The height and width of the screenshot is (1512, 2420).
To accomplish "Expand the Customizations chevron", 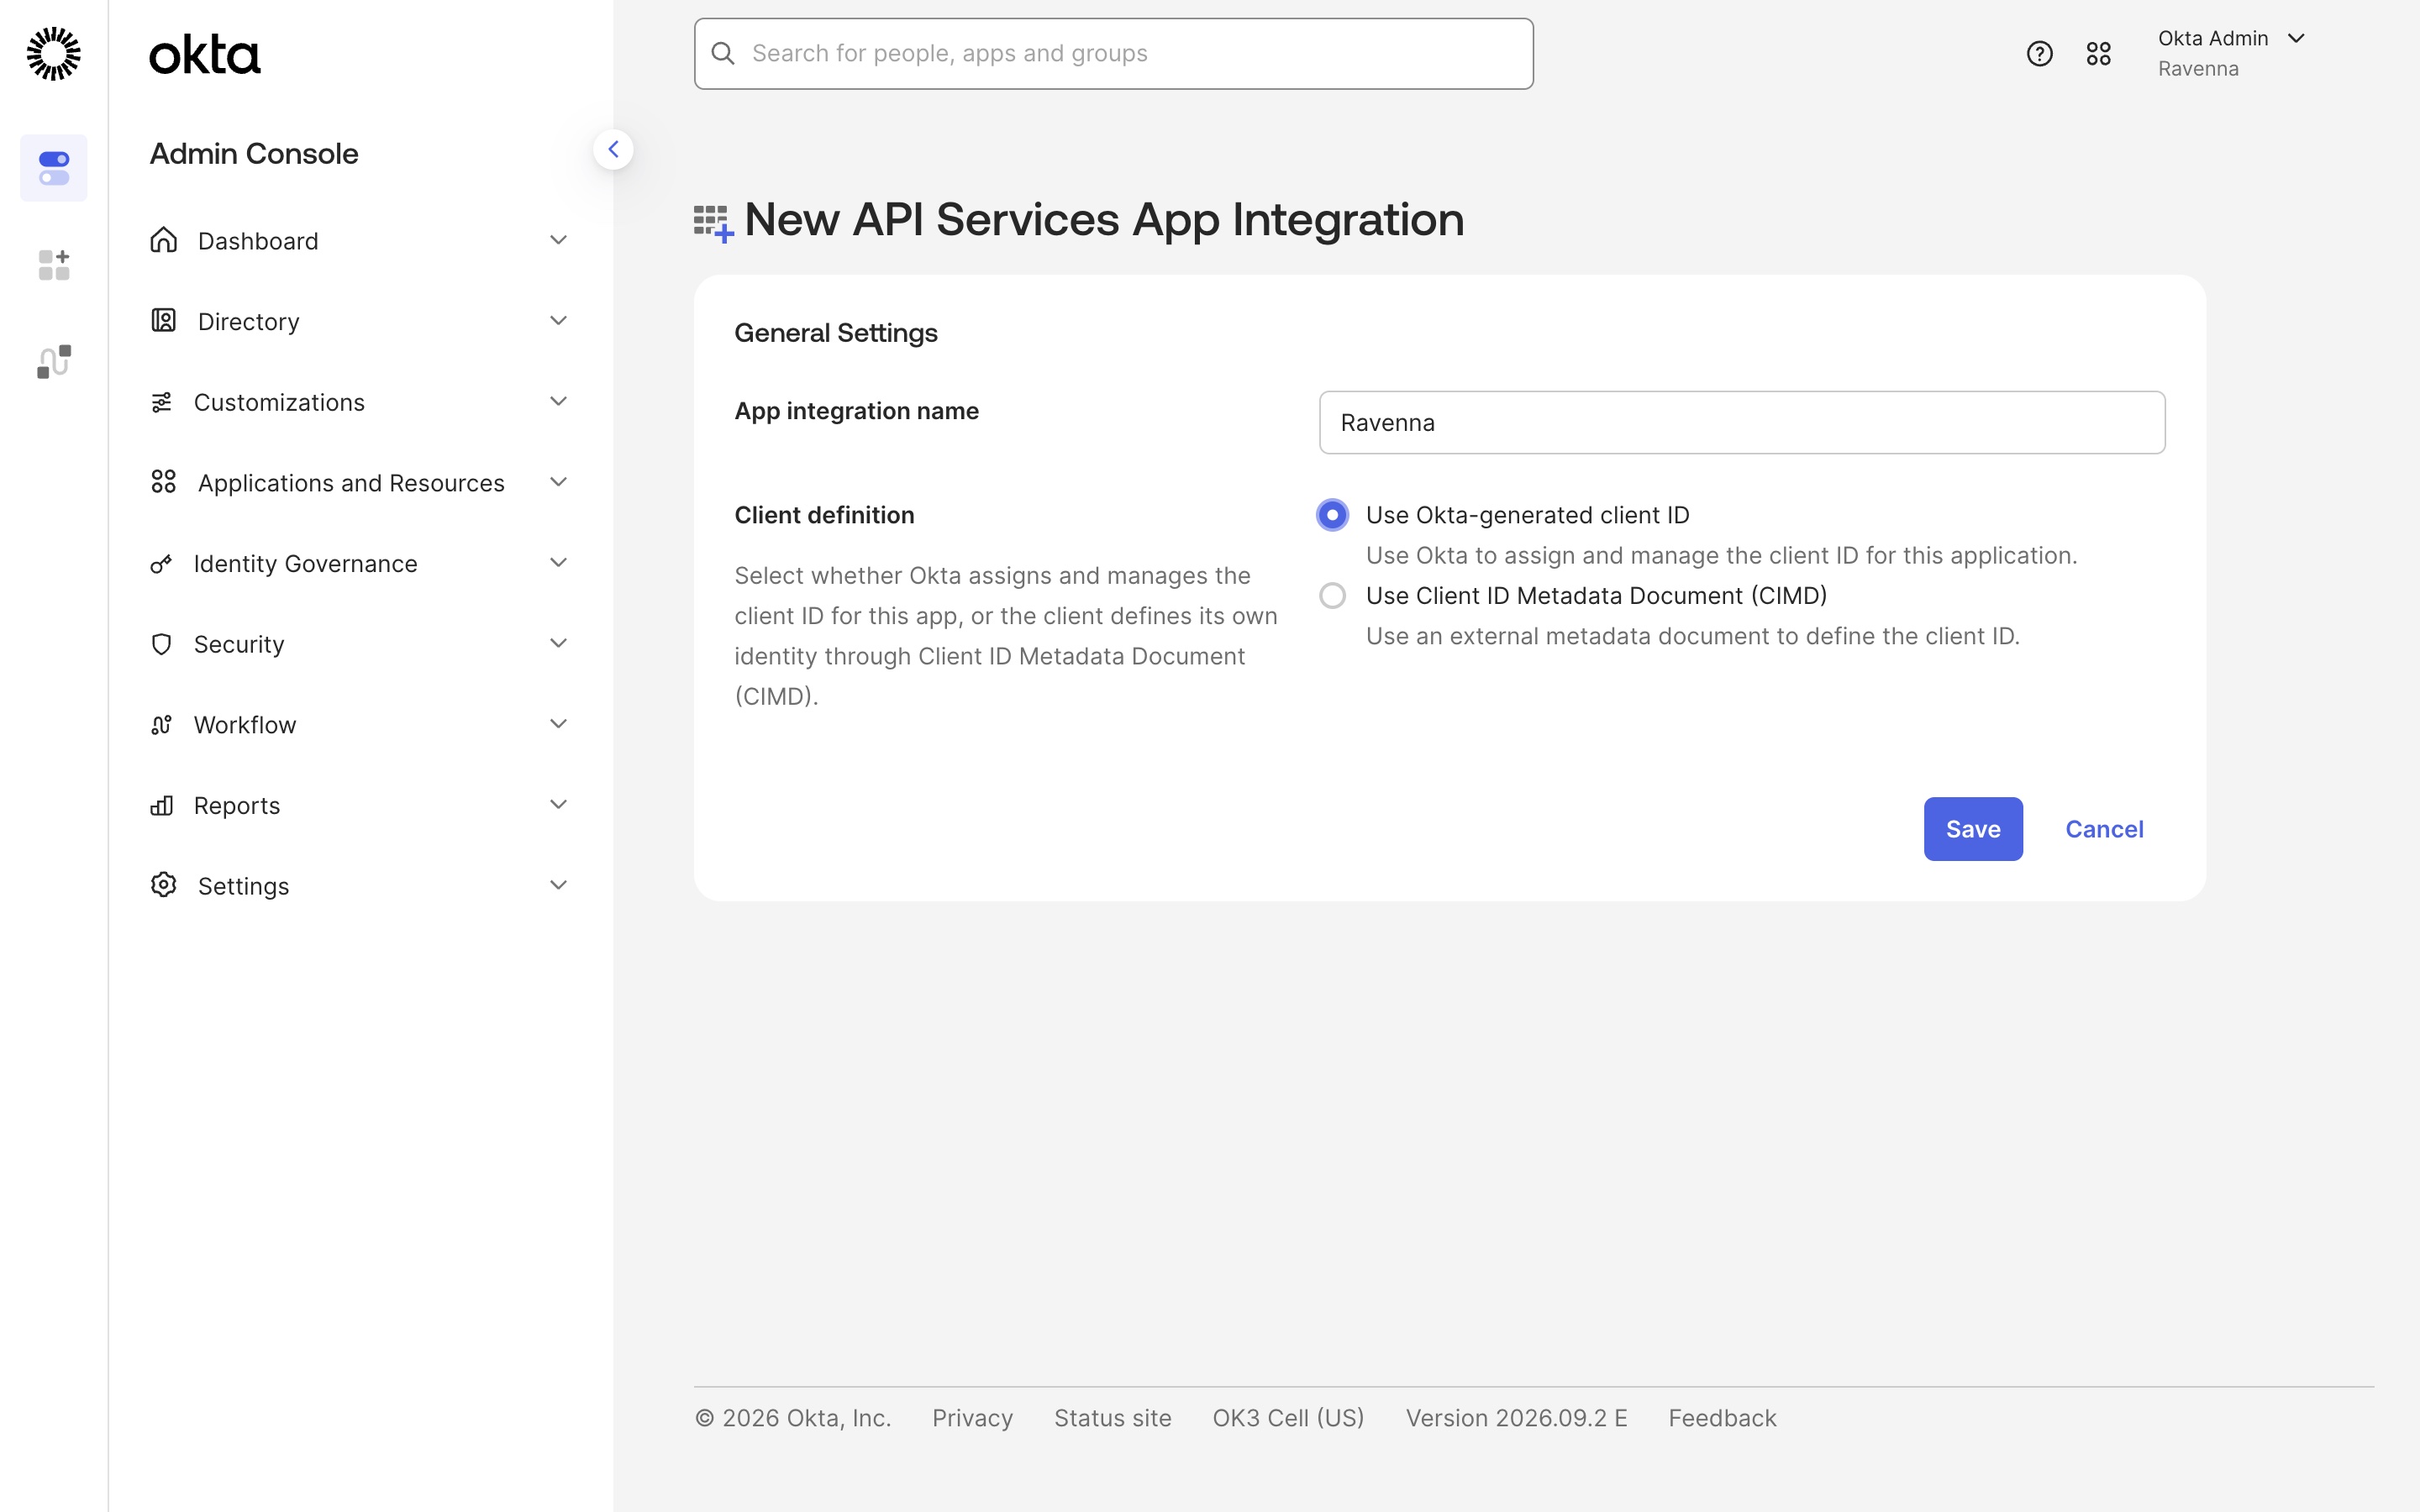I will coord(559,401).
